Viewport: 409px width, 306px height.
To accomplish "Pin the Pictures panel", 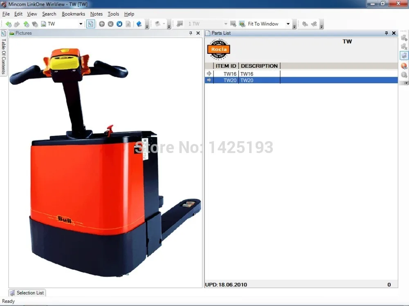I will [191, 33].
